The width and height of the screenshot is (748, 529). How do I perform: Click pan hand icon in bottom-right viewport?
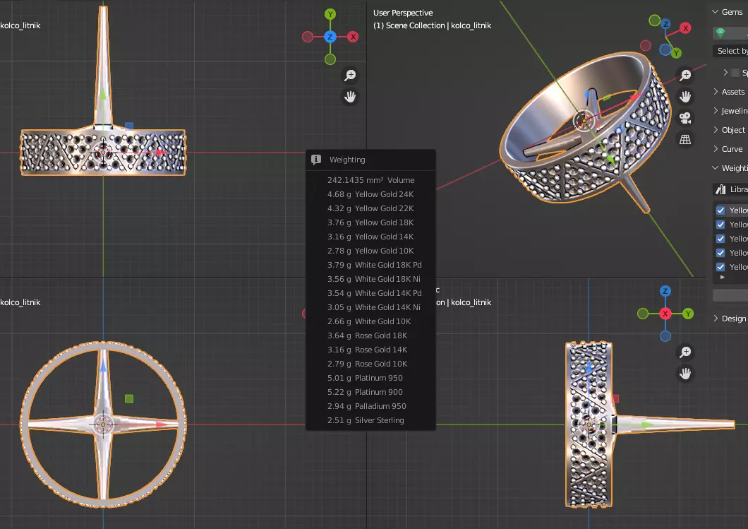(685, 374)
